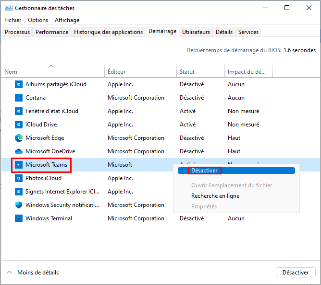Open the Détails tab

point(224,32)
